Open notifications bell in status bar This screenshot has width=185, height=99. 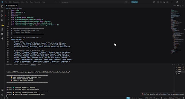[183, 98]
